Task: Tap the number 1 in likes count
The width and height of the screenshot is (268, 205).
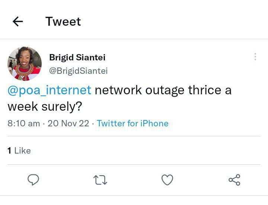Action: (x=9, y=151)
